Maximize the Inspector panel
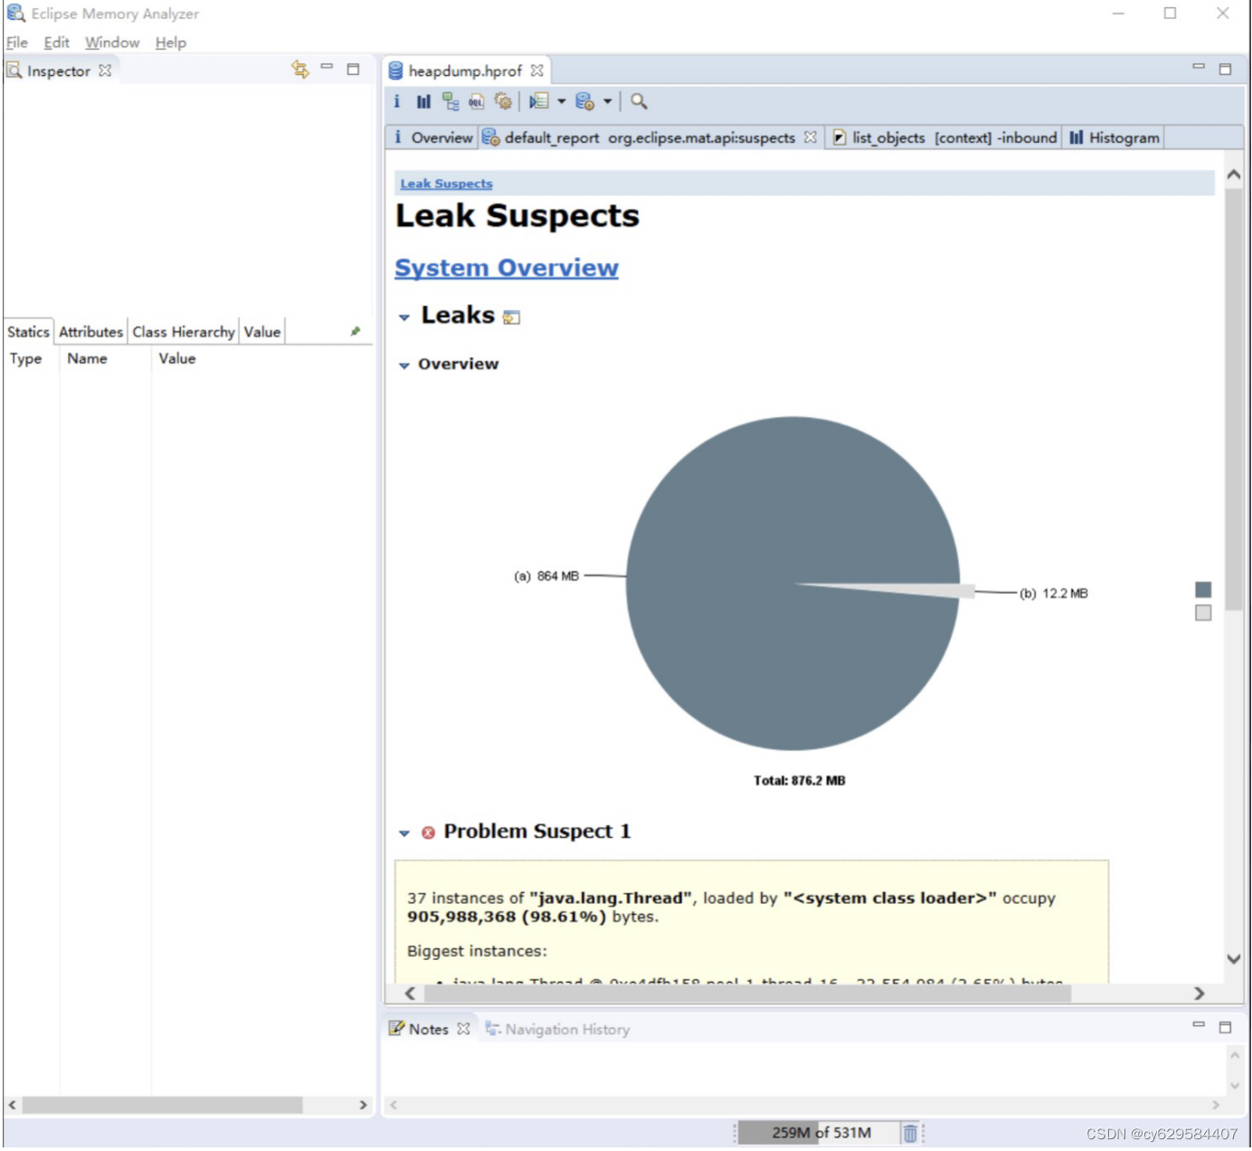The width and height of the screenshot is (1252, 1151). [354, 69]
